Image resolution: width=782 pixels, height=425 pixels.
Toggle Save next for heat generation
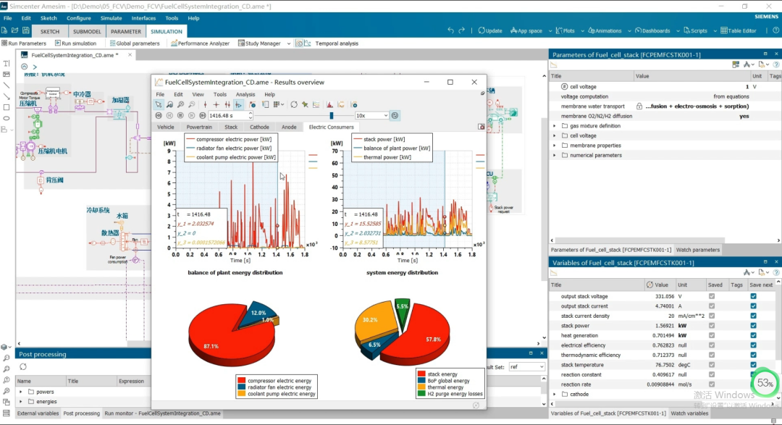pyautogui.click(x=753, y=336)
